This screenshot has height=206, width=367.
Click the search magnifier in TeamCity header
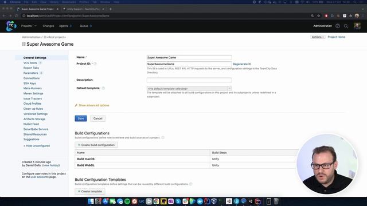click(x=346, y=26)
